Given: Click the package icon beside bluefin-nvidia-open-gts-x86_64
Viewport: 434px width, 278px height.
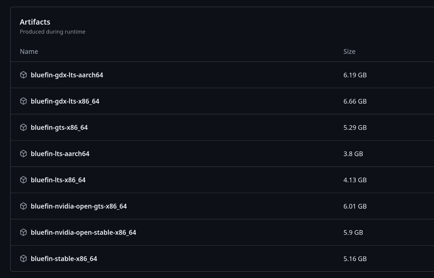Looking at the screenshot, I should (23, 206).
